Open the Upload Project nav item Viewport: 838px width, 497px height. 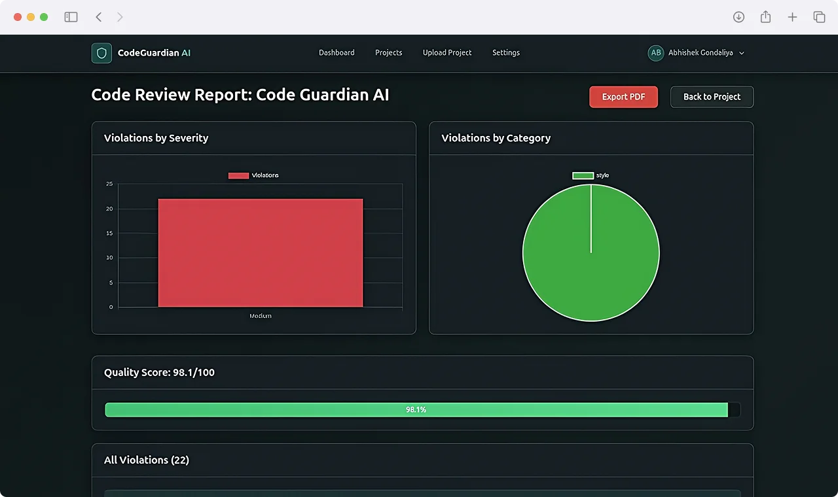coord(447,53)
